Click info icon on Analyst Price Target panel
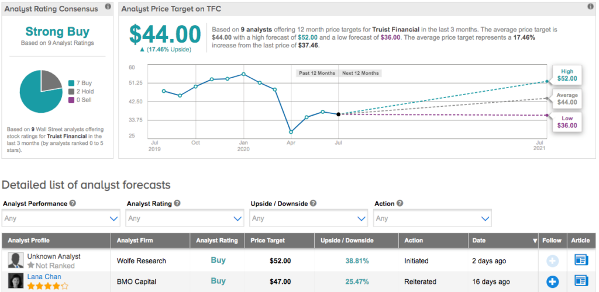The image size is (599, 292). point(589,6)
